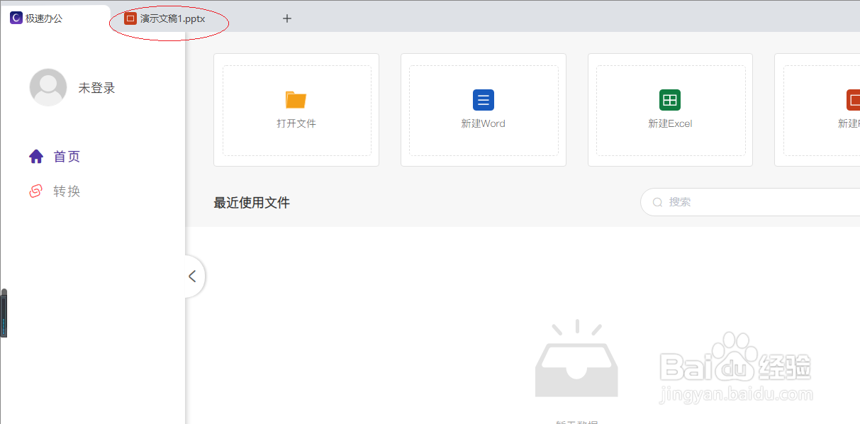
Task: Switch to the 演示文稿1.pptx tab
Action: click(170, 18)
